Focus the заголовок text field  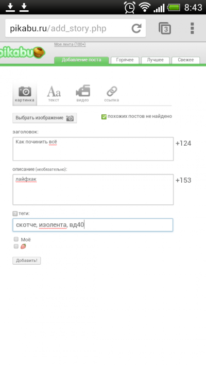[x=93, y=149]
